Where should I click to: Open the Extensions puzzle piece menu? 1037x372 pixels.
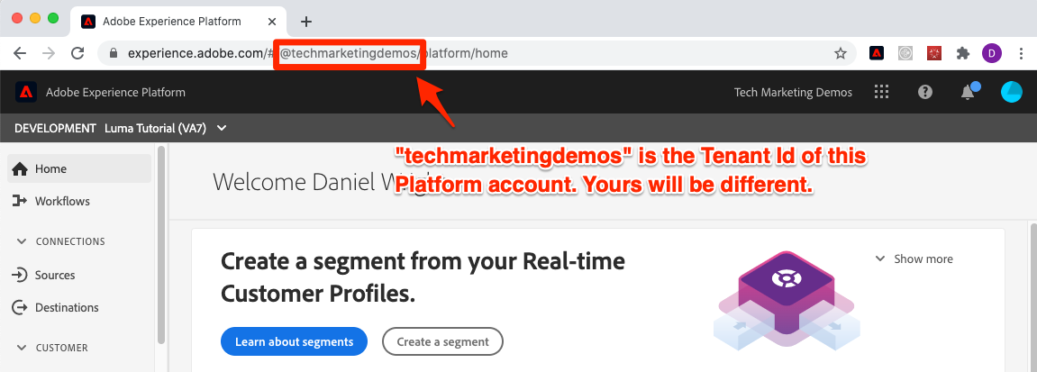tap(963, 53)
